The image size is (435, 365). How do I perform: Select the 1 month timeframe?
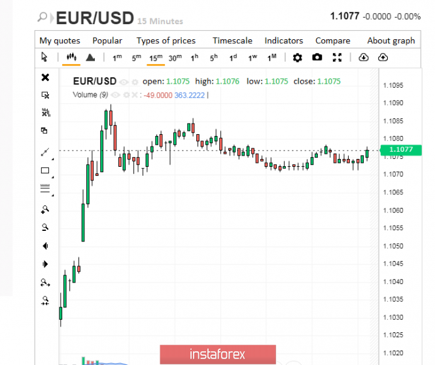point(272,58)
